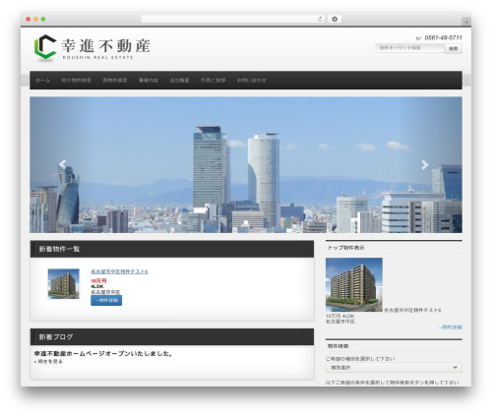Click the 続きを見る link under 新着ブログ
Image resolution: width=492 pixels, height=416 pixels.
(x=50, y=362)
